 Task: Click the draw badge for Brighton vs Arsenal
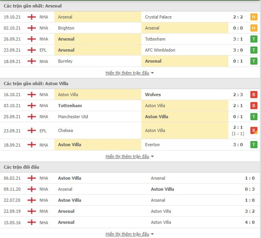pos(254,28)
